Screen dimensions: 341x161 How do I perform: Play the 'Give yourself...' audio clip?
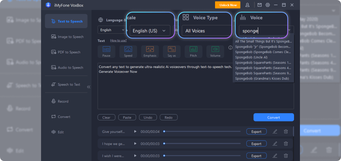(135, 132)
